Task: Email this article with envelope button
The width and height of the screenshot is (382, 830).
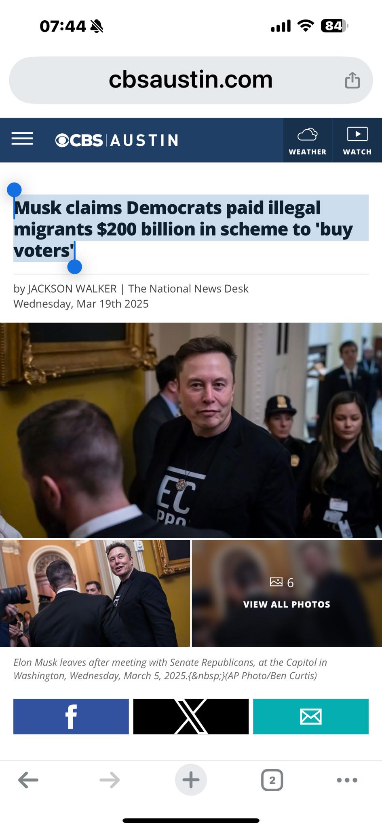Action: [311, 716]
